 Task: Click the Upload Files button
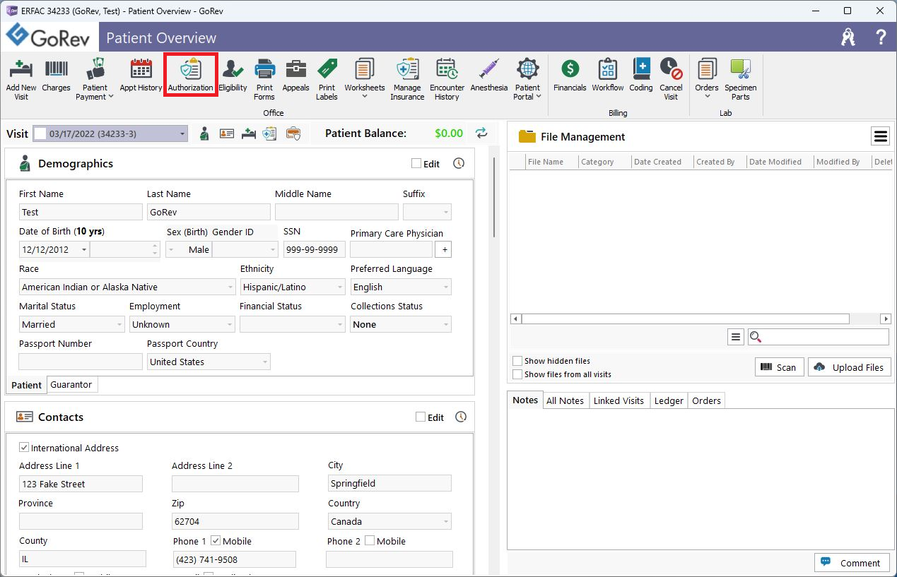849,367
